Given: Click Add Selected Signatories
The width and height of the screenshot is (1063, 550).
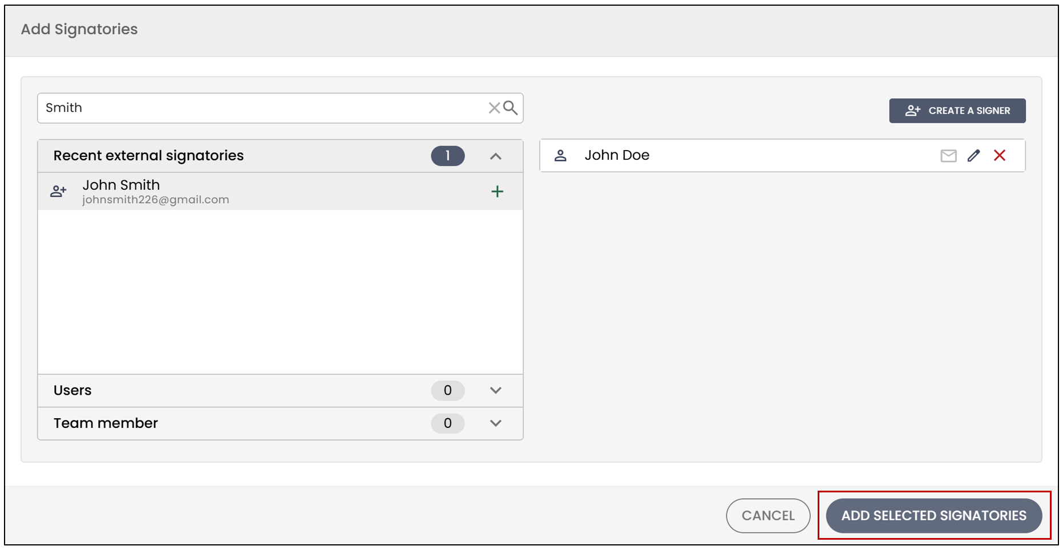Looking at the screenshot, I should click(934, 516).
